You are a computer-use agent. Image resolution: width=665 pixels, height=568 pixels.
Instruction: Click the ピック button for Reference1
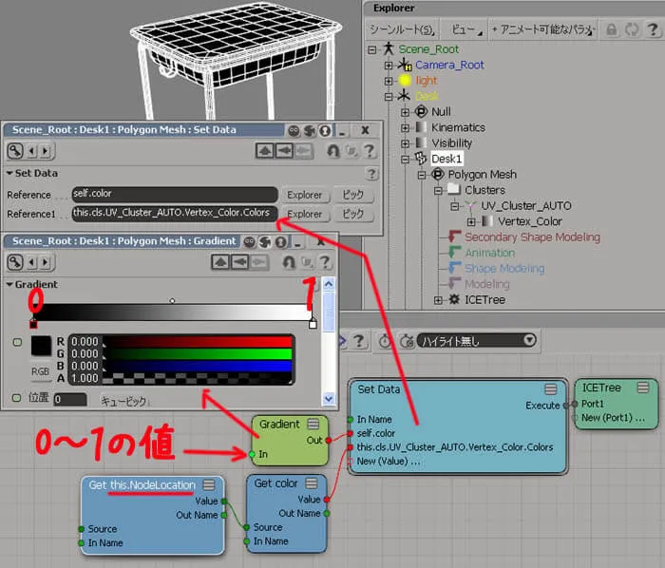coord(352,214)
